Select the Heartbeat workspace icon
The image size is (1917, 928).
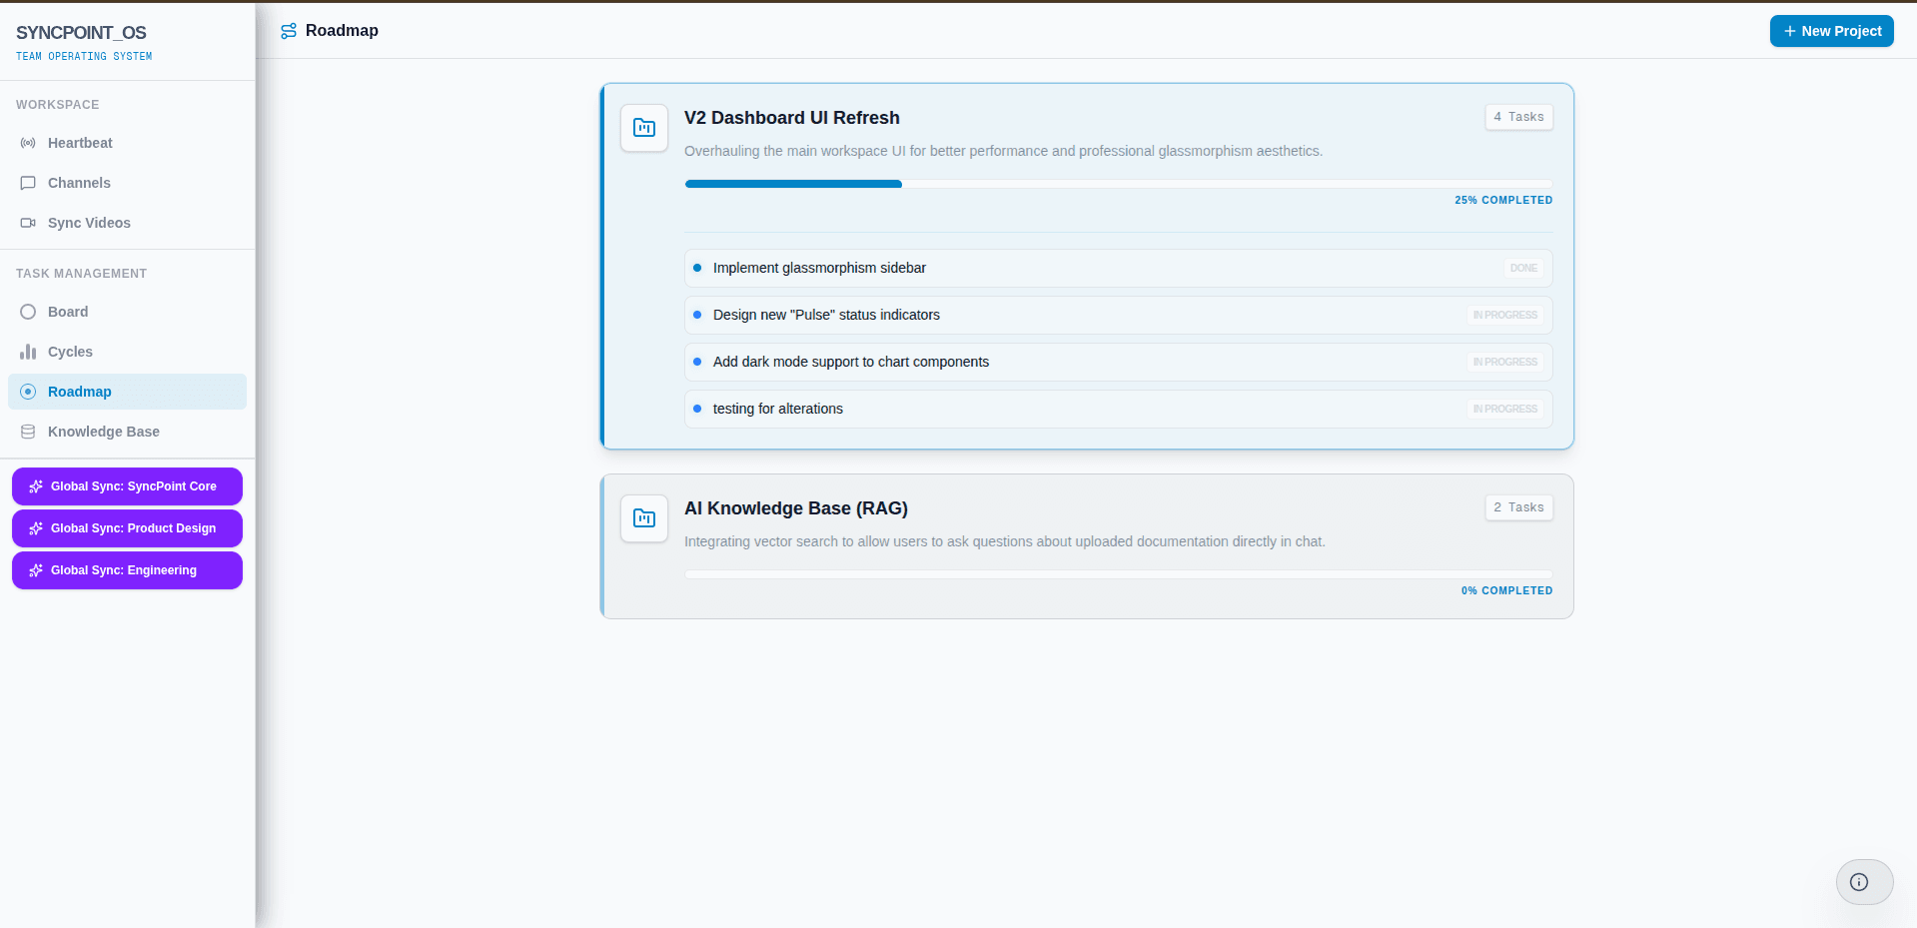(28, 143)
